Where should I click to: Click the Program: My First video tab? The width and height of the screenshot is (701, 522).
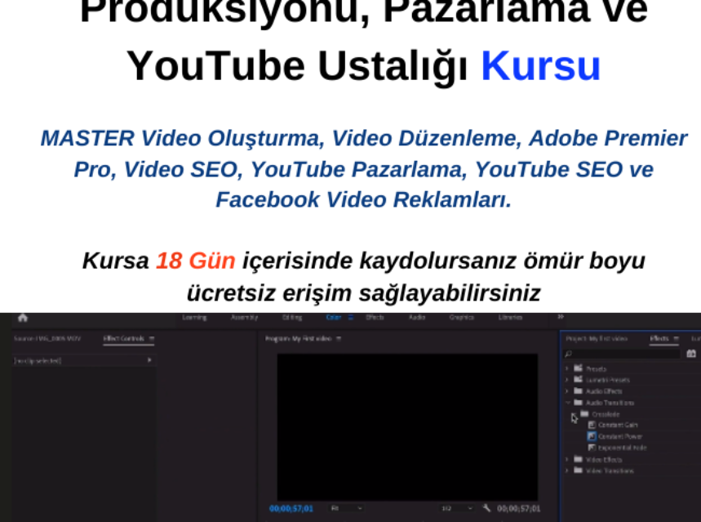point(298,338)
